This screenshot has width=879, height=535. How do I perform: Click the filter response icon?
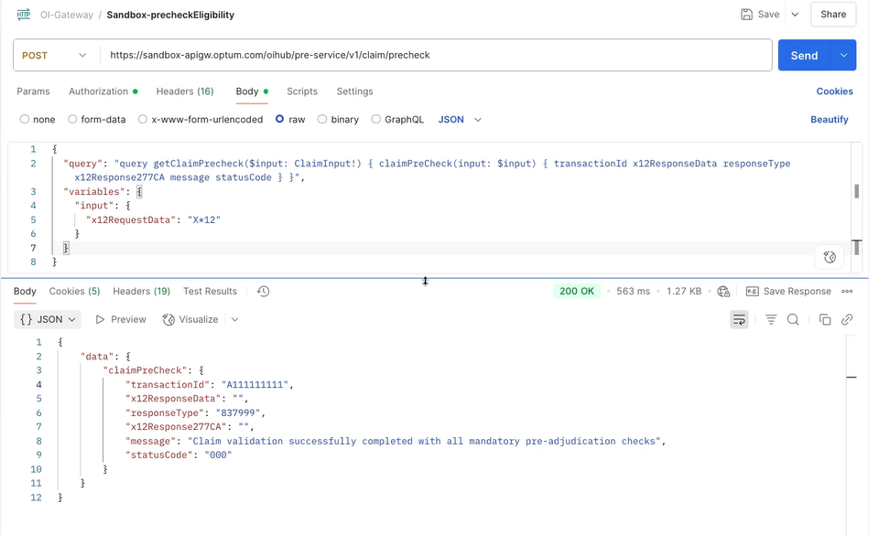pos(771,319)
